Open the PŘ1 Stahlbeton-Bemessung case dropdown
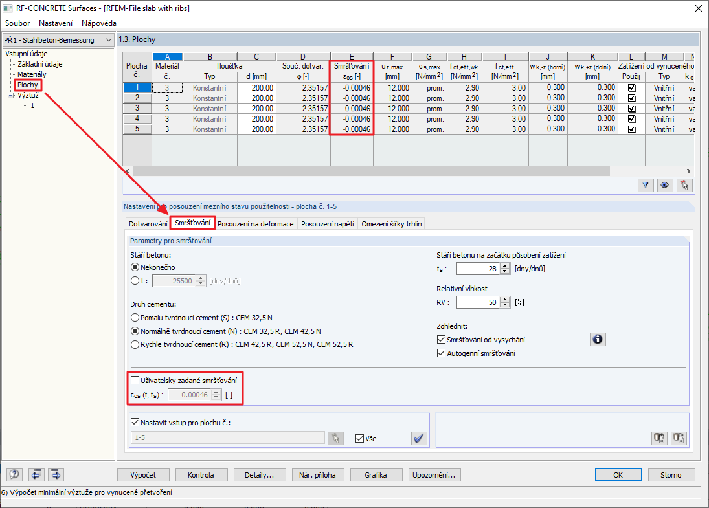 58,40
